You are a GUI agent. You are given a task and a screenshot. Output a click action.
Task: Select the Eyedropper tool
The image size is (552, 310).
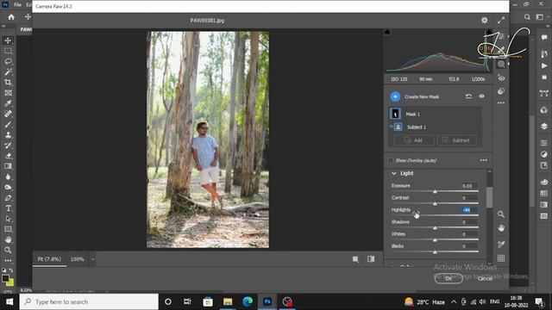[8, 103]
